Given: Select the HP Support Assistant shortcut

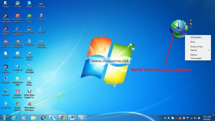Looking at the screenshot, I should pos(18,31).
